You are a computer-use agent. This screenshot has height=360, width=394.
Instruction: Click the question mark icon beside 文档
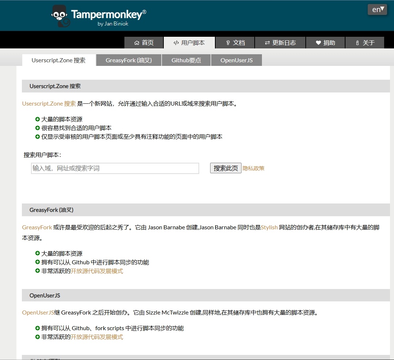(228, 43)
